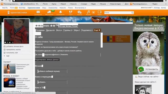Viewport: 168px width, 94px height.
Task: Open the Карты bookmark
Action: 53,4
